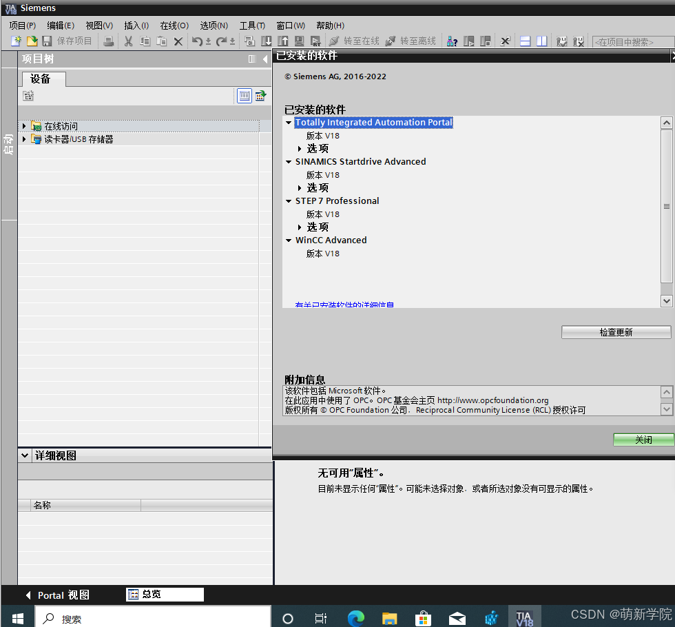Click the Go online toolbar button
The width and height of the screenshot is (675, 627).
[x=354, y=41]
